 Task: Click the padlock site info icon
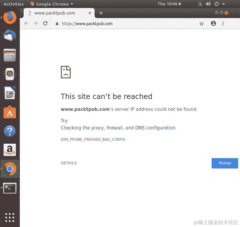[x=57, y=23]
